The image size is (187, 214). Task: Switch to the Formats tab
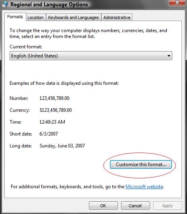[15, 17]
